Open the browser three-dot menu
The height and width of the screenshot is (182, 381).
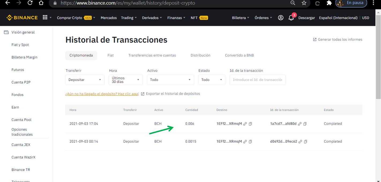374,3
